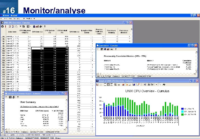Click table icon in System Performance Report toolbar
This screenshot has height=139, width=200.
coord(10,97)
